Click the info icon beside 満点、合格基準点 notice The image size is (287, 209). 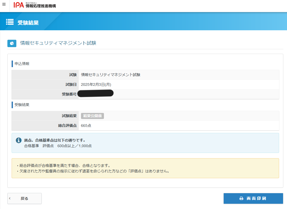click(18, 140)
